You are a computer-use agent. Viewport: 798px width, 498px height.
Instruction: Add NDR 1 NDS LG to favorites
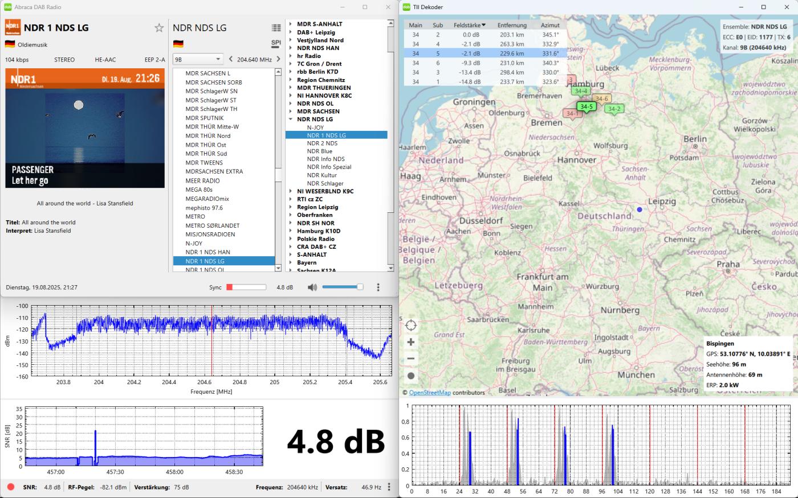159,28
